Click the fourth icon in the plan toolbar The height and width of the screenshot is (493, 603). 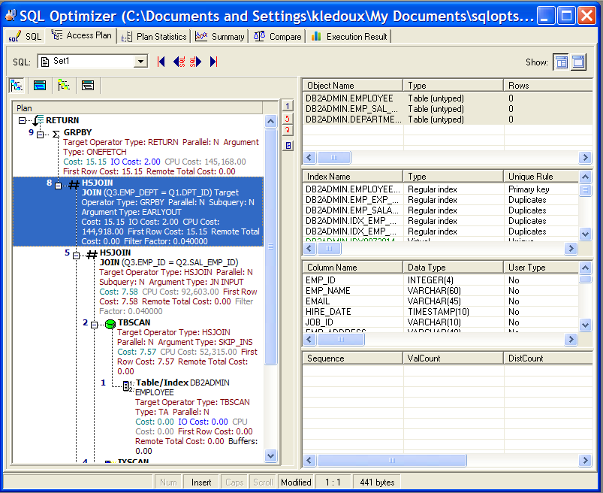coord(87,85)
